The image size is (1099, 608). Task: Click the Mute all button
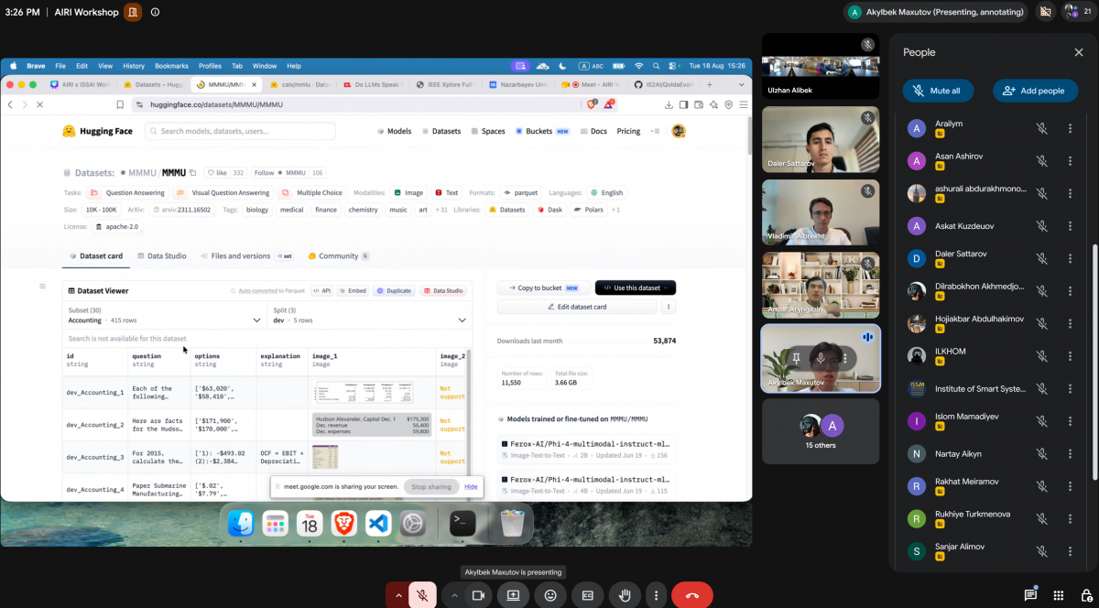click(x=938, y=91)
